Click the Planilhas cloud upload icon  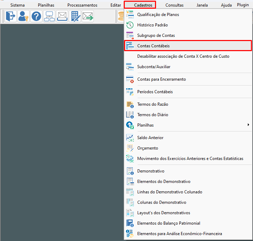[x=130, y=125]
